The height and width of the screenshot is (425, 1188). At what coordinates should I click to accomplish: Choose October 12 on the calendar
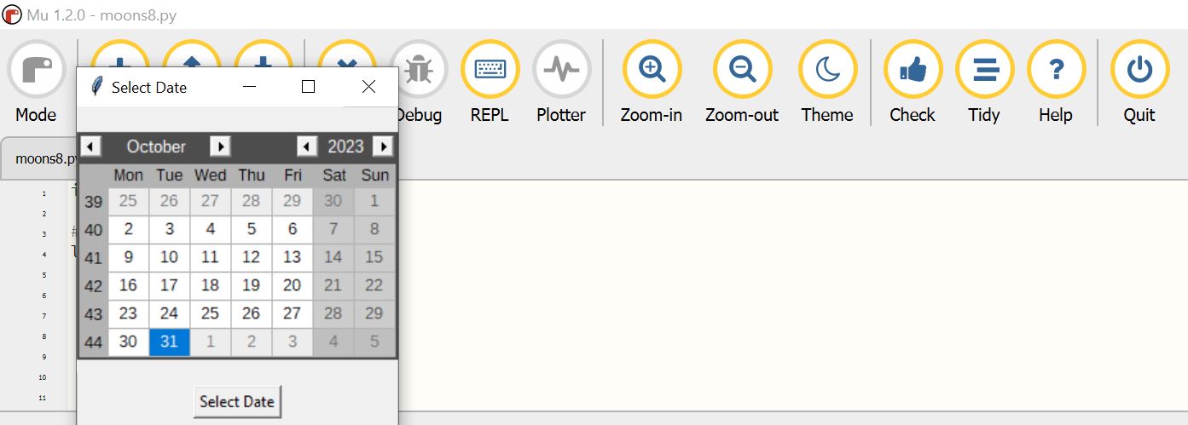point(251,257)
